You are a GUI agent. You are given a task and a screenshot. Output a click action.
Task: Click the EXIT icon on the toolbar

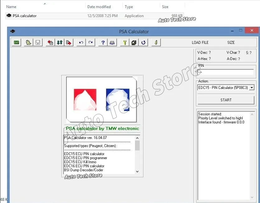[x=16, y=42]
